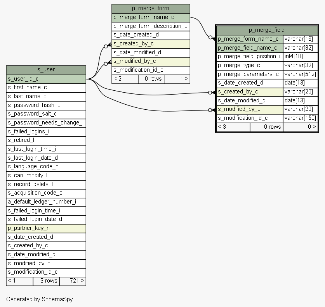Select p_merge_form_name_c in p_merge_form table
Image resolution: width=325 pixels, height=307 pixels.
click(151, 17)
